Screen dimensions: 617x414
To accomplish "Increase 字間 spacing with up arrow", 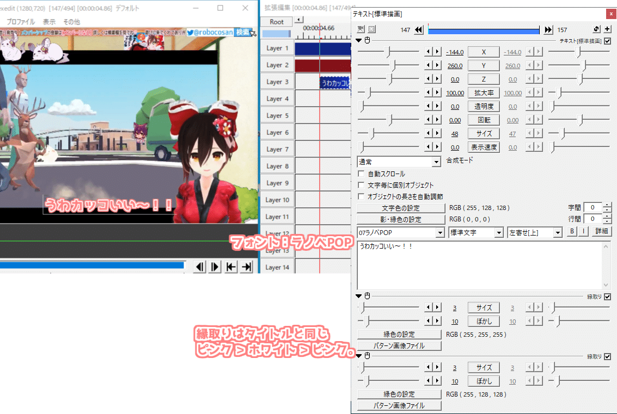I will pos(606,205).
